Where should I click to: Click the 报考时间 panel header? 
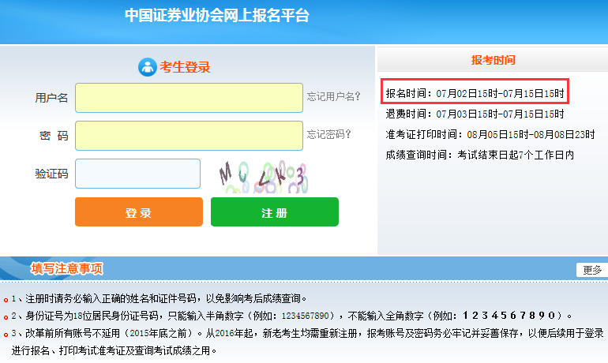coord(493,60)
